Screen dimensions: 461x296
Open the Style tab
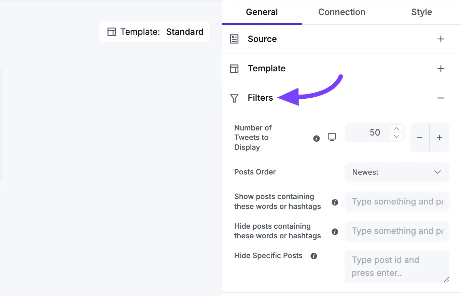tap(421, 12)
